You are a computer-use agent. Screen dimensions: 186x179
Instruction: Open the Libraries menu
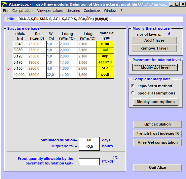tap(73, 11)
